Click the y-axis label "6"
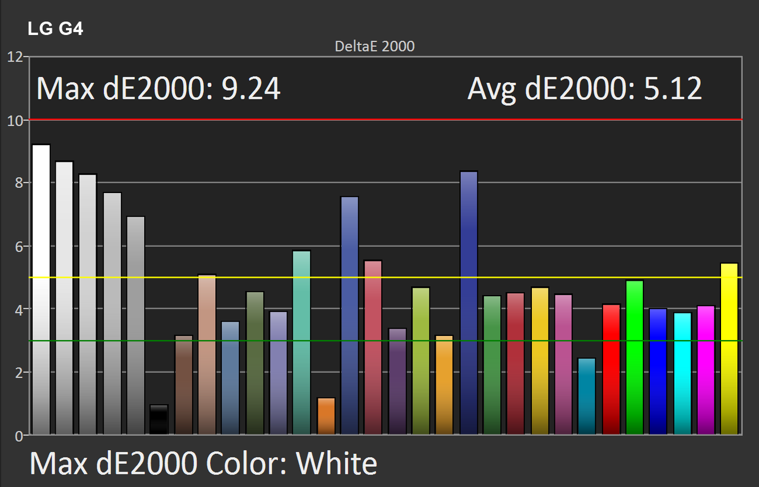 [x=18, y=246]
